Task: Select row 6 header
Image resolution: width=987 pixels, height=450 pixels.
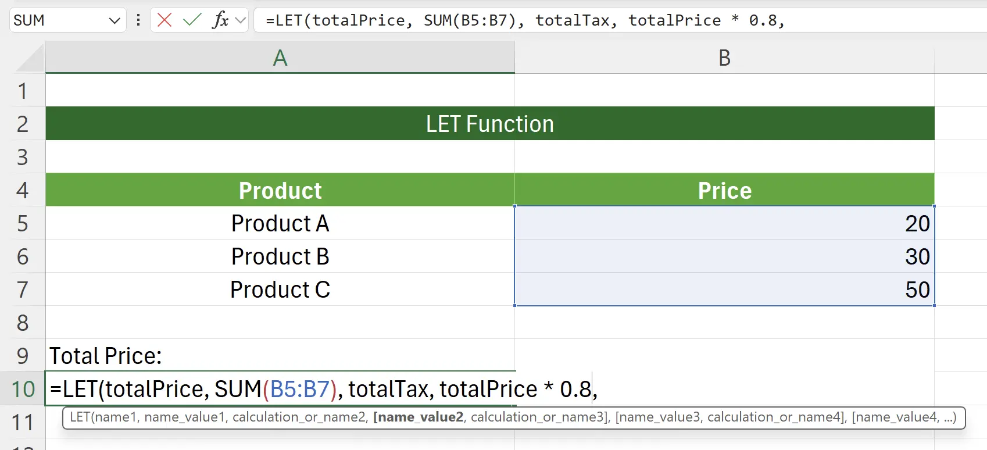Action: (23, 256)
